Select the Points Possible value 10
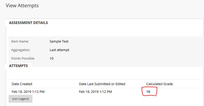This screenshot has height=106, width=204. [x=51, y=58]
